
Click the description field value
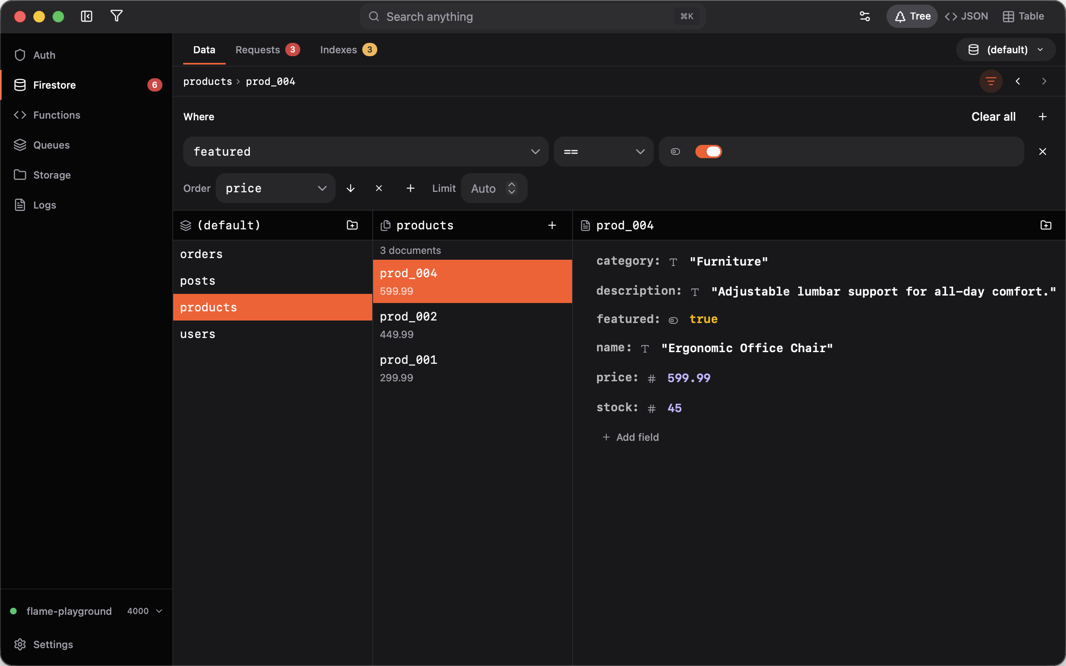pyautogui.click(x=884, y=292)
